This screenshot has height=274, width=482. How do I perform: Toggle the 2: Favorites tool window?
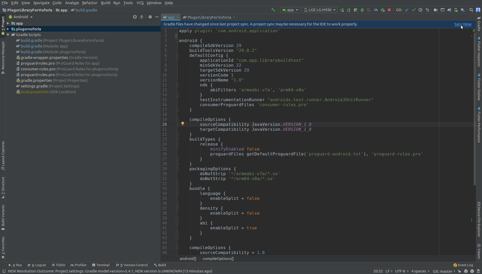tap(3, 248)
